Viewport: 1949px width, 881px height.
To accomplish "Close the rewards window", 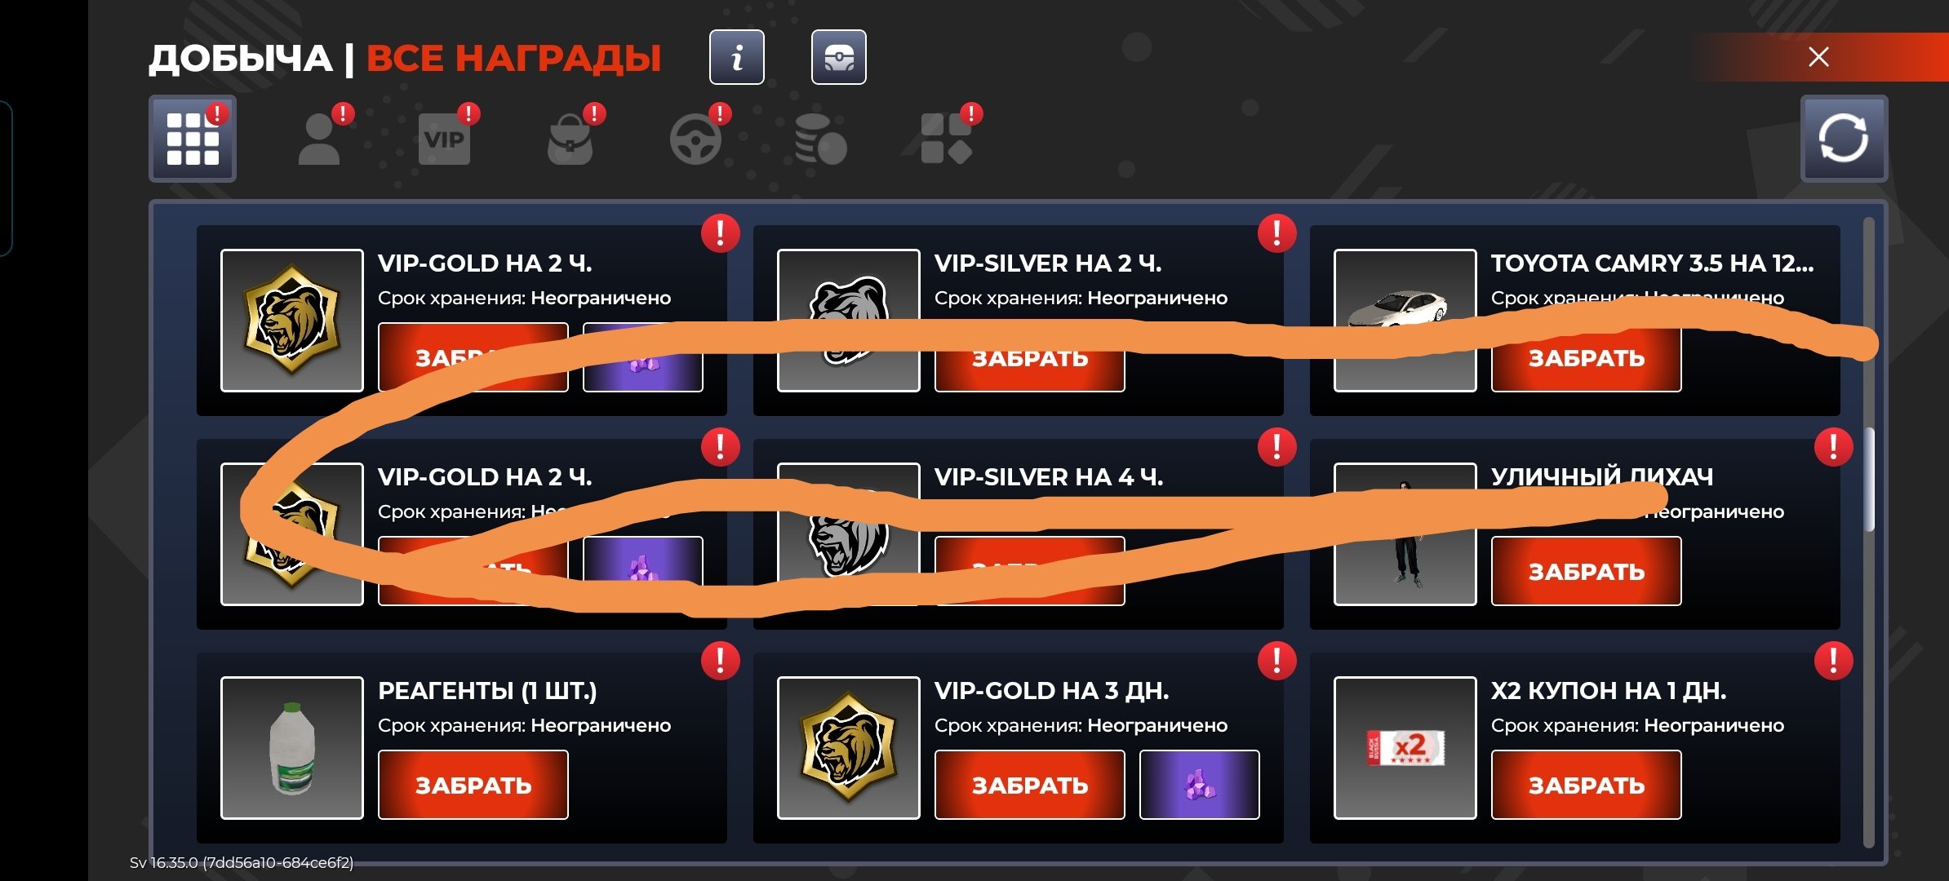I will coord(1818,57).
